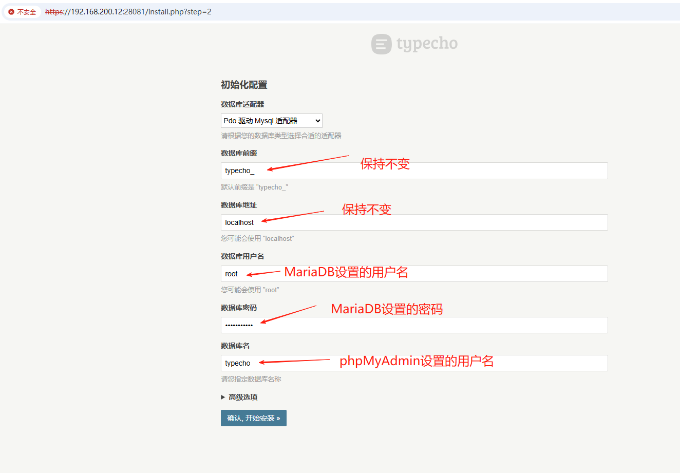Click the browser address URL text
This screenshot has width=680, height=473.
pos(128,12)
